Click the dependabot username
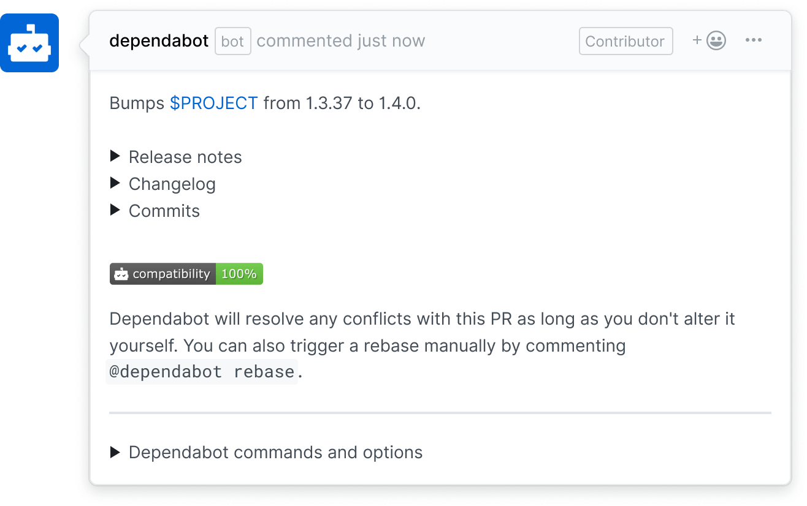 tap(159, 40)
